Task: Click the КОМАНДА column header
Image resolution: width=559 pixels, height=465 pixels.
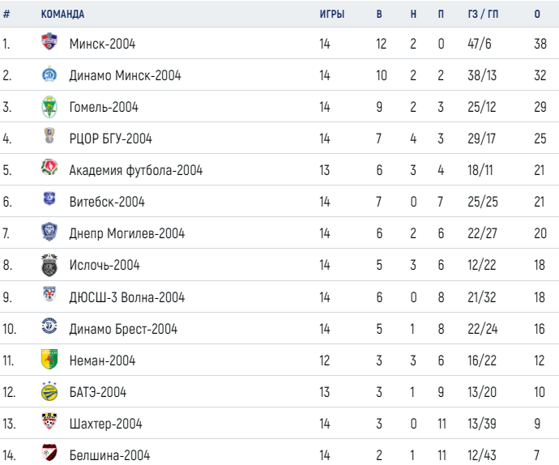Action: pyautogui.click(x=62, y=15)
